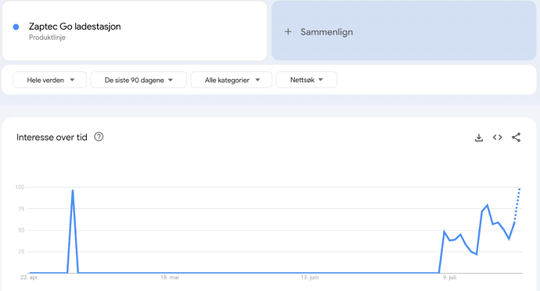
Task: Click the dotted forecast line end
Action: [x=520, y=189]
